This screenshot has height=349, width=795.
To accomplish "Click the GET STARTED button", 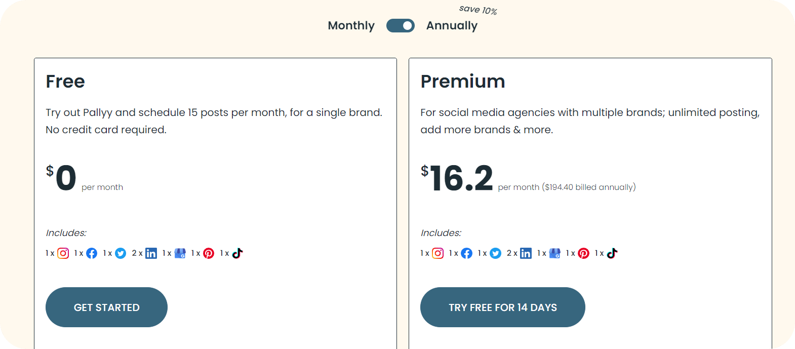I will 106,307.
